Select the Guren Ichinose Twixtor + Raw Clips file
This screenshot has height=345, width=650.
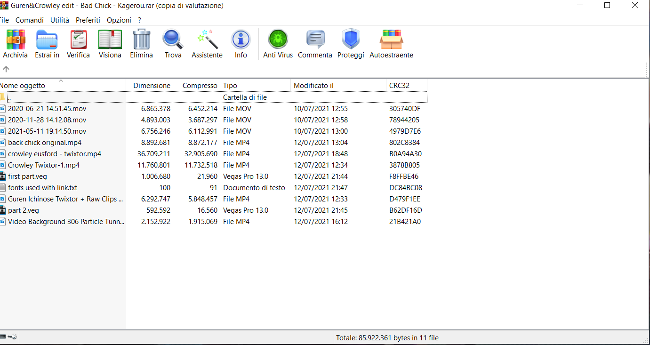(x=65, y=199)
